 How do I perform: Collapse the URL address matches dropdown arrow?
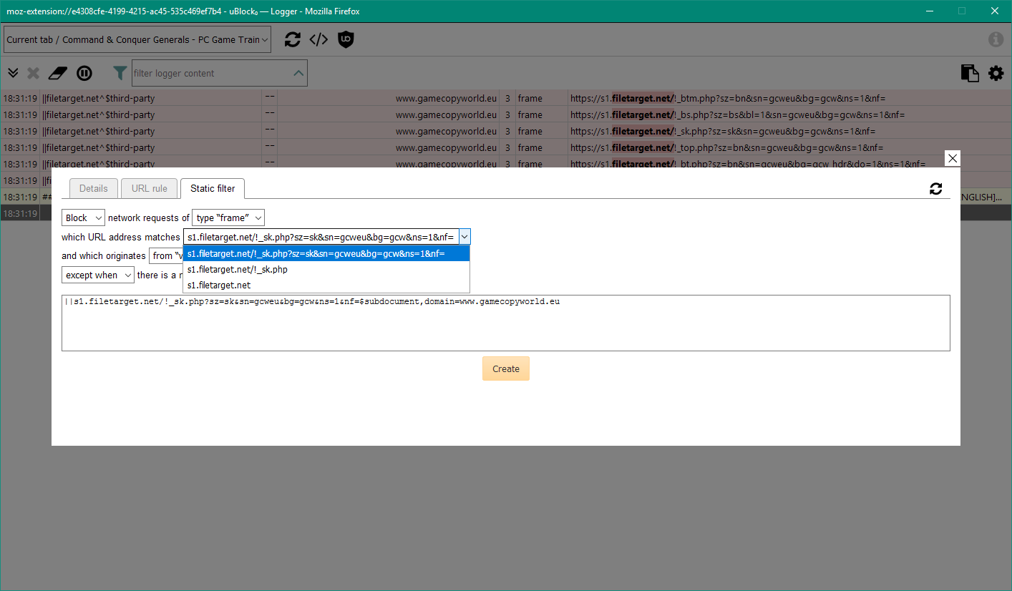(x=464, y=237)
